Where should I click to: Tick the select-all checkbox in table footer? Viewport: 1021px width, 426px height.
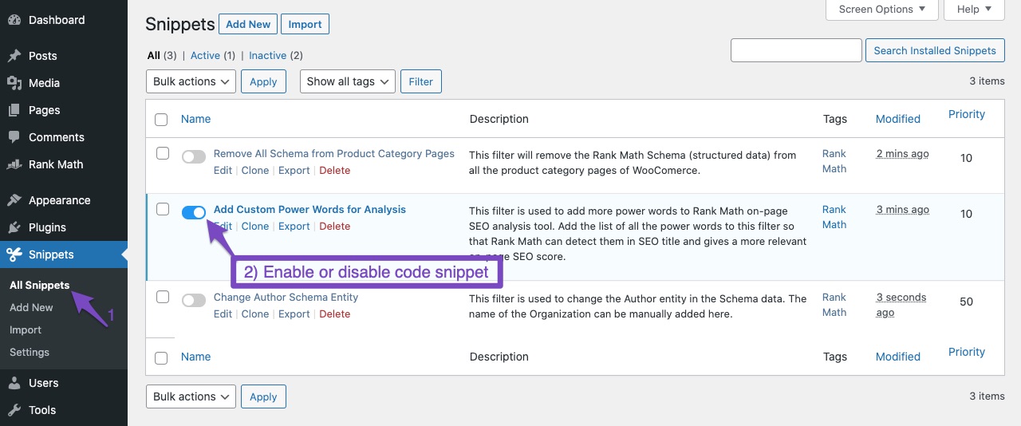pyautogui.click(x=161, y=358)
